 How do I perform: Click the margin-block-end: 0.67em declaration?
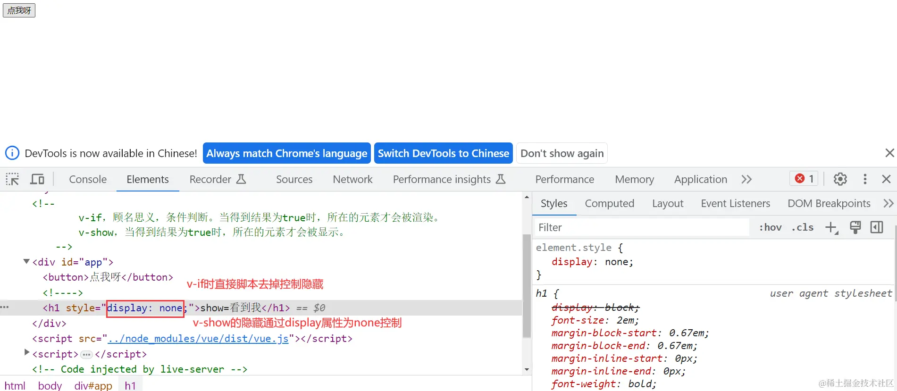click(624, 346)
